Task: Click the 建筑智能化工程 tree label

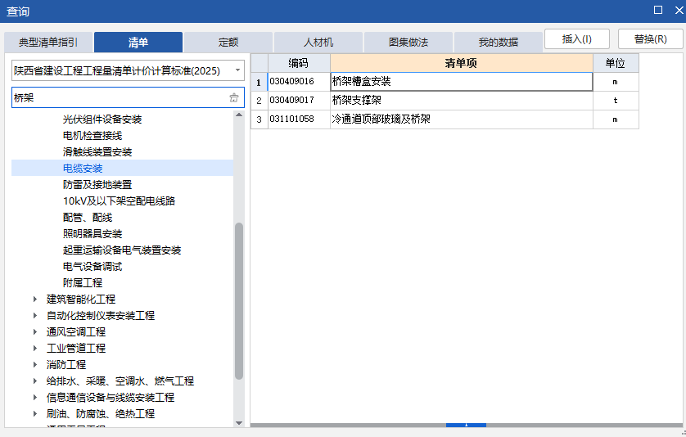Action: [x=81, y=300]
